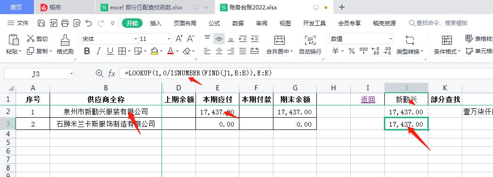This screenshot has height=177, width=493.
Task: Click the Save icon in quick toolbar
Action: coord(41,23)
